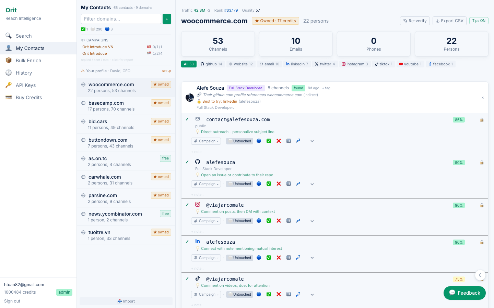The width and height of the screenshot is (494, 308).
Task: Click the snooze icon on instagram @viajarcomale row
Action: (x=298, y=221)
